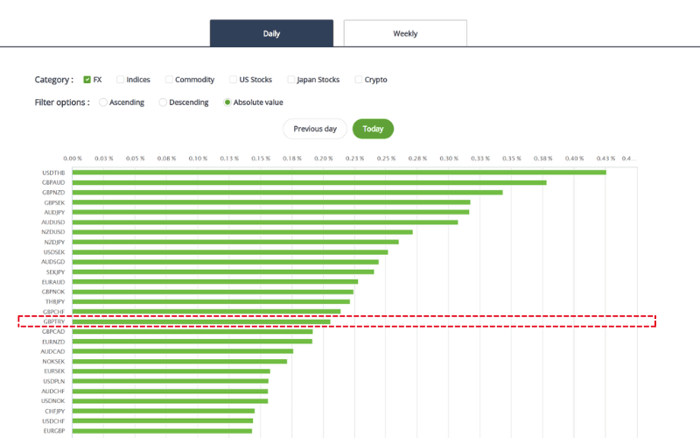Enable the Indices category checkbox
Screen dimensions: 700x438
(x=121, y=80)
